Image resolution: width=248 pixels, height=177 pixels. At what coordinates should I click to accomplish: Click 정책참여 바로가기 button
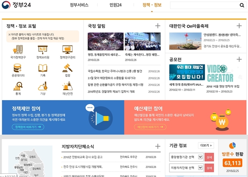coord(28,127)
